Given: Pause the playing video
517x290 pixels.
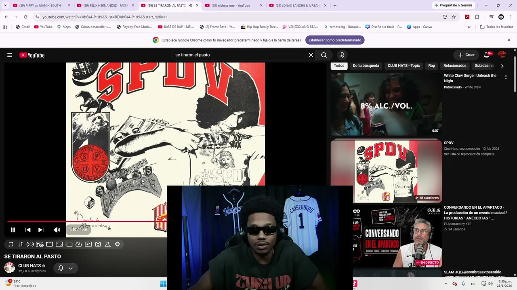Looking at the screenshot, I should (13, 230).
